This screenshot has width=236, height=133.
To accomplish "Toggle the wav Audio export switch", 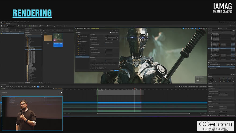I will tap(78, 38).
